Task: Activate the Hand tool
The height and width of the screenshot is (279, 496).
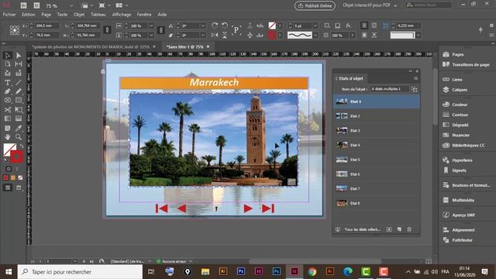Action: point(8,137)
